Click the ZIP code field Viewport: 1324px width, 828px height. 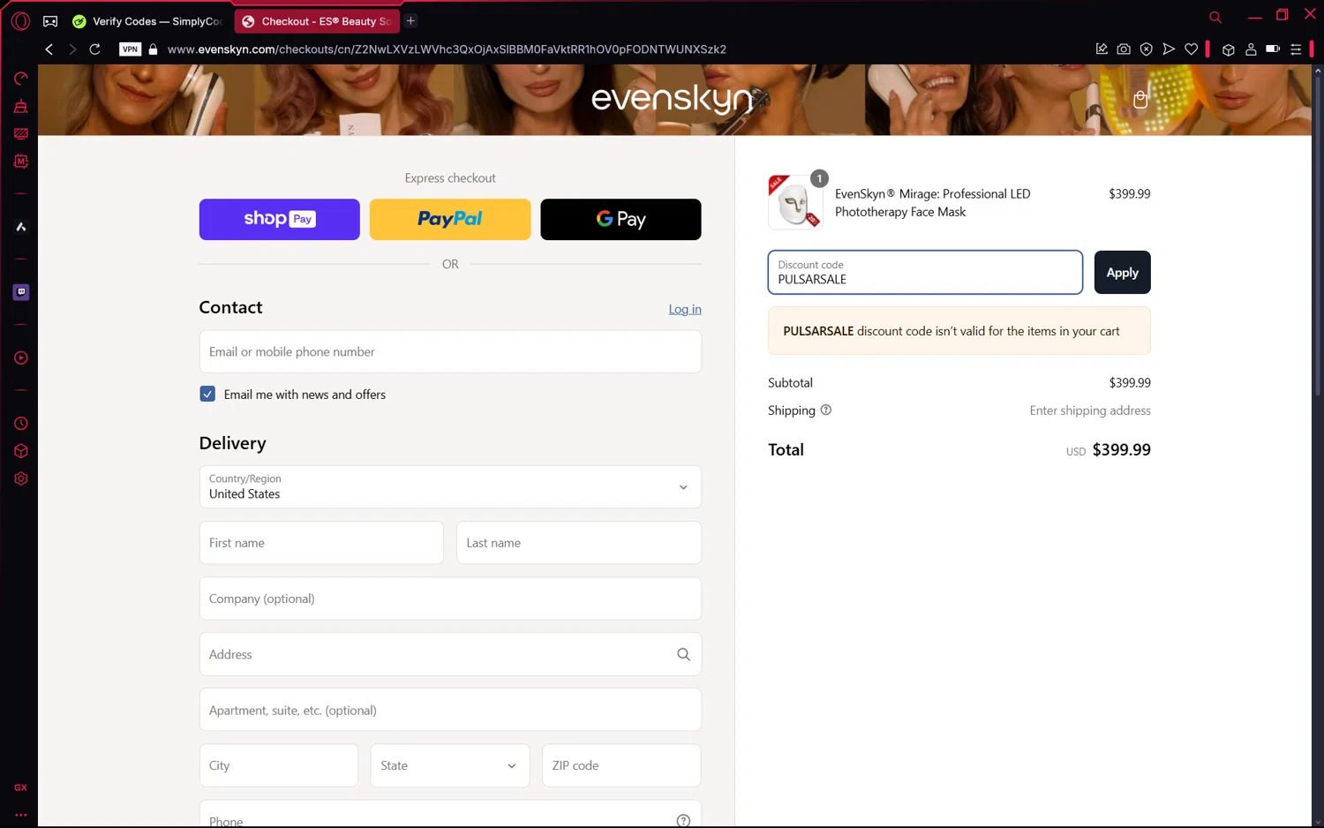pyautogui.click(x=621, y=765)
